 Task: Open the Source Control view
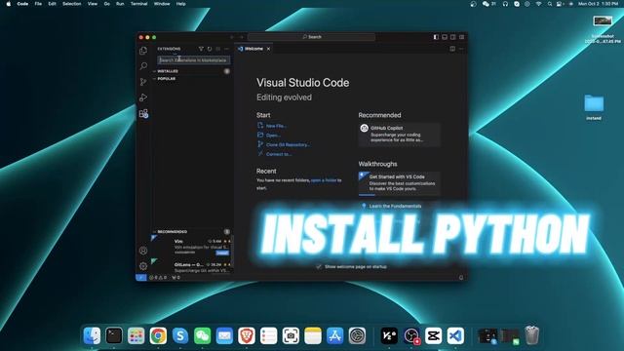click(x=143, y=82)
